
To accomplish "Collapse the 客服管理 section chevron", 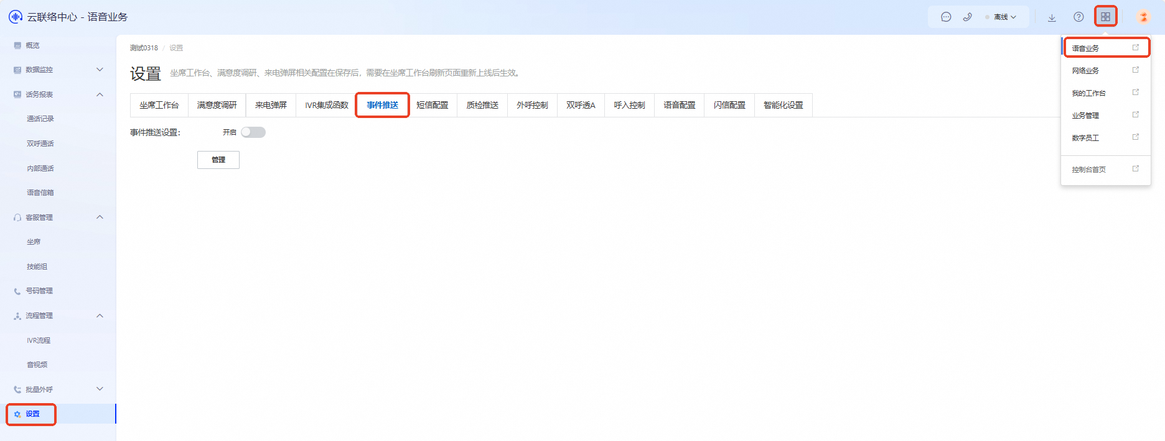I will pyautogui.click(x=100, y=217).
